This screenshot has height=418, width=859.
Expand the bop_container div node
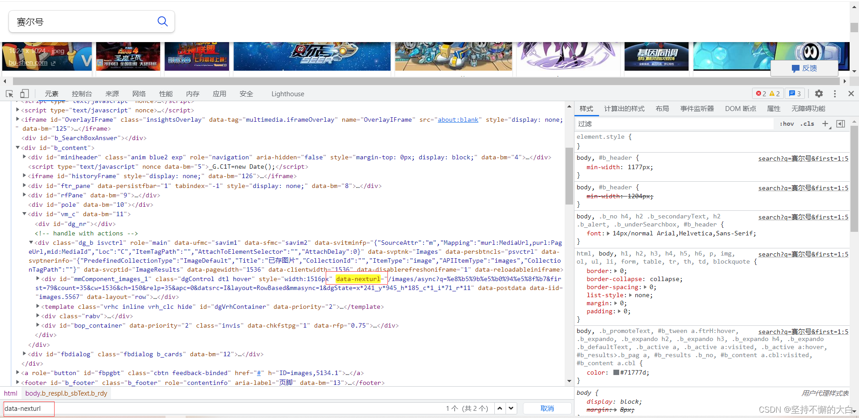(38, 325)
